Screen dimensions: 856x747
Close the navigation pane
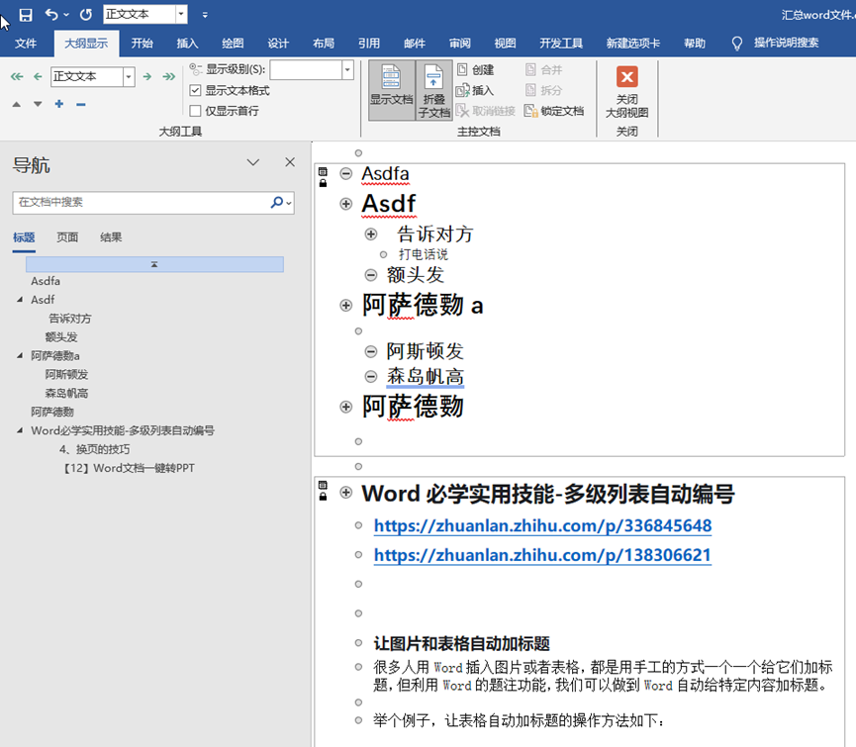click(290, 162)
